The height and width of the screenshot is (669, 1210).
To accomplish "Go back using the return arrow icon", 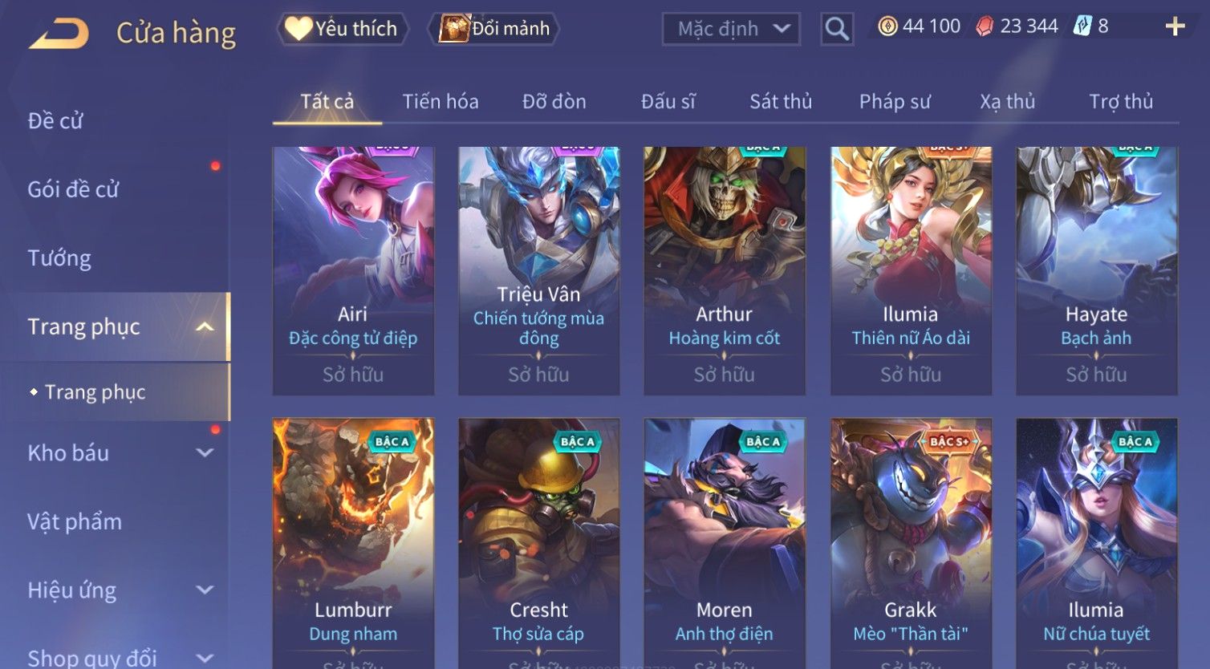I will [59, 34].
